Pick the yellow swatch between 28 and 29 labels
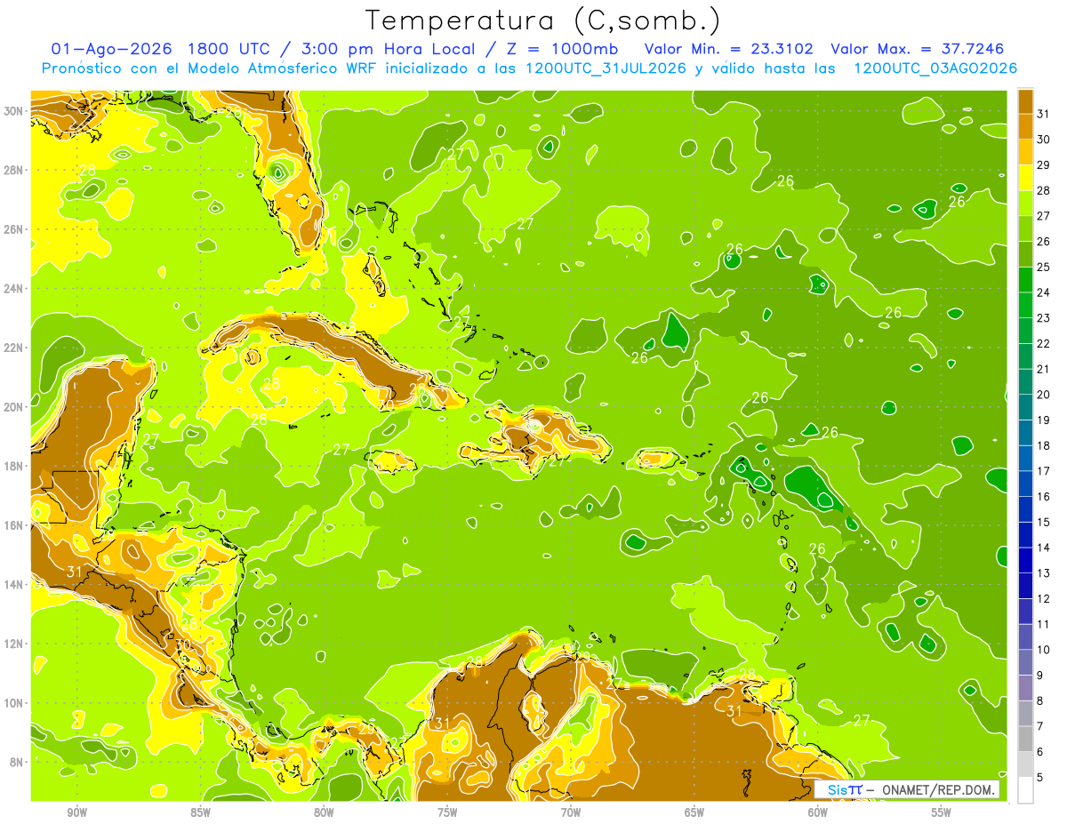Viewport: 1067px width, 824px height. 1025,178
